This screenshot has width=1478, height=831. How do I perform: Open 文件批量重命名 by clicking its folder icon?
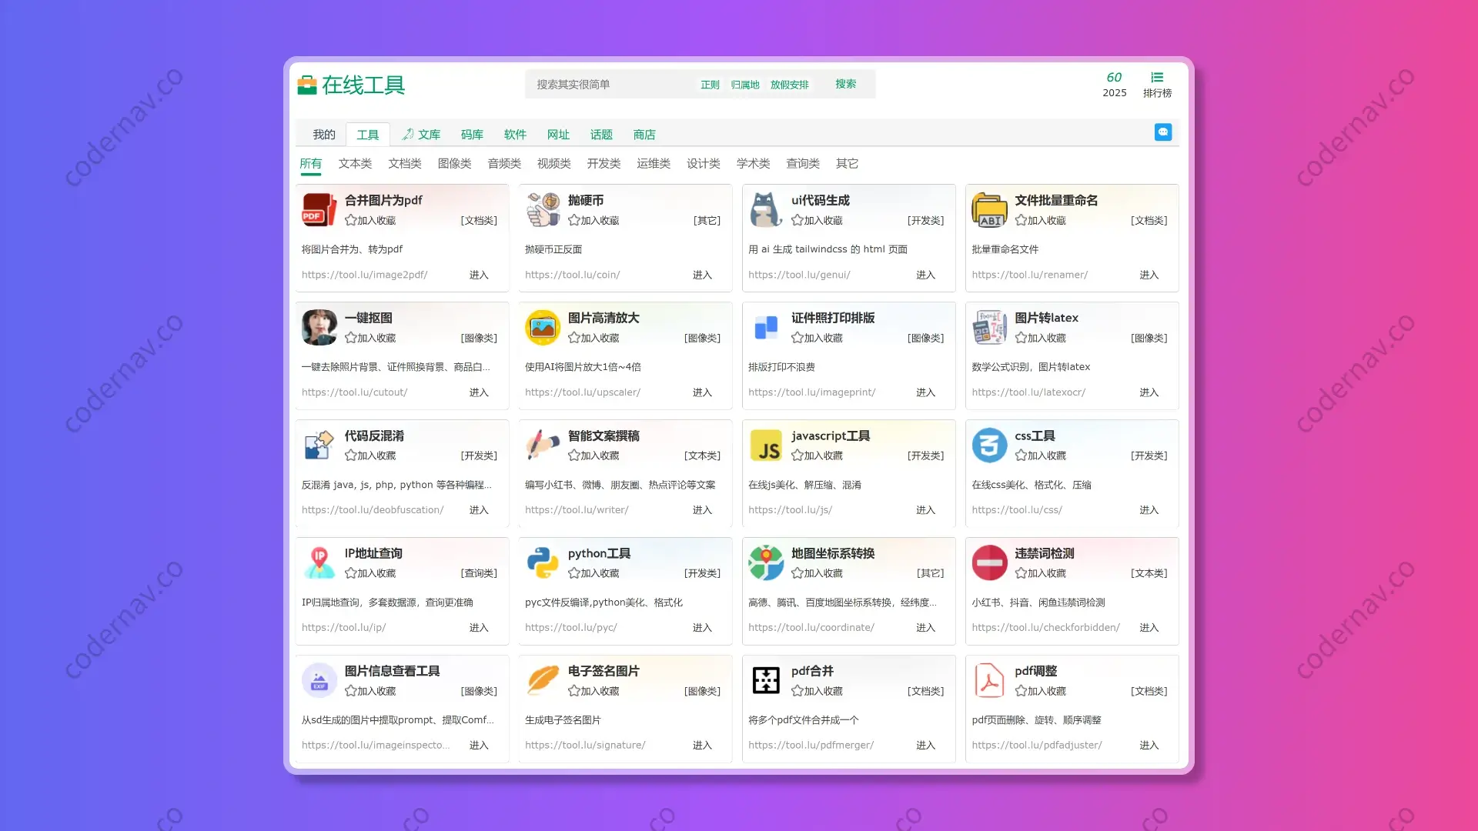[989, 209]
